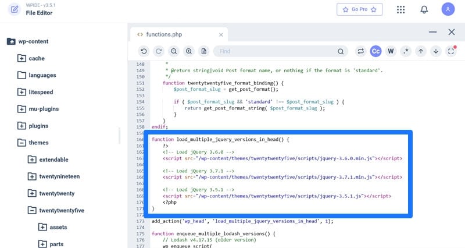Click line number 151 in gutter
Image resolution: width=465 pixels, height=248 pixels.
pyautogui.click(x=140, y=83)
